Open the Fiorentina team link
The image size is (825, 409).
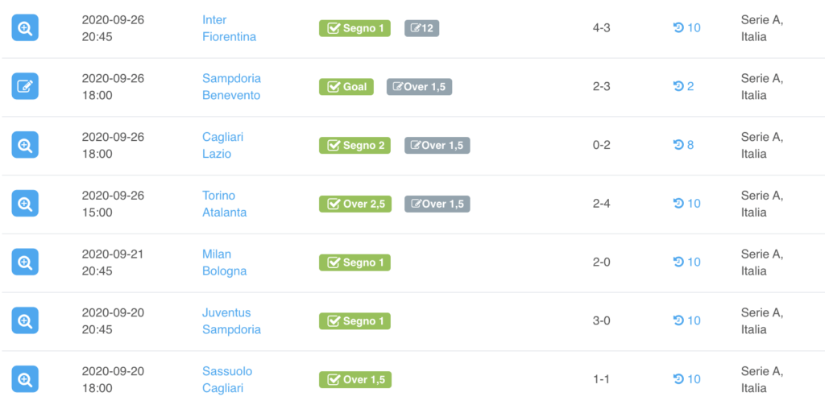230,37
